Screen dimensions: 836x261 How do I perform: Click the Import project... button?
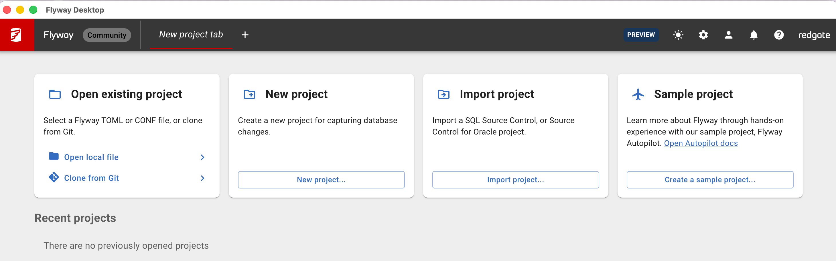pos(515,179)
